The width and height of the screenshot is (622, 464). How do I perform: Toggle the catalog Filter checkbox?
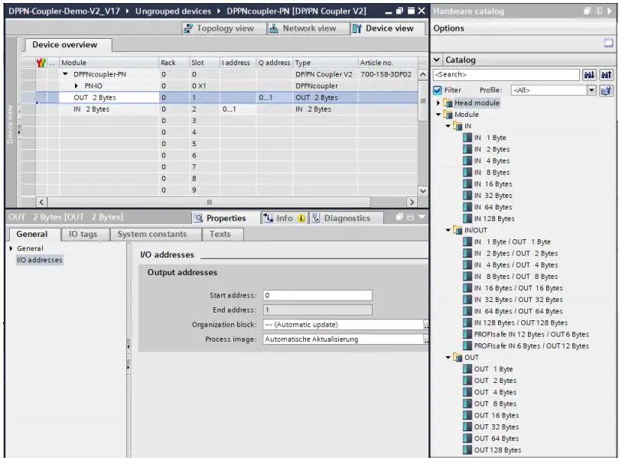point(437,90)
